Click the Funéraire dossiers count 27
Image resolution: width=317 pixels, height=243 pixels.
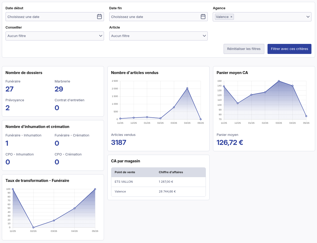point(10,89)
